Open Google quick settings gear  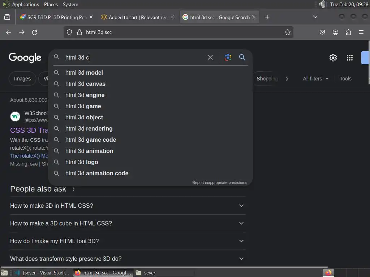click(x=333, y=58)
